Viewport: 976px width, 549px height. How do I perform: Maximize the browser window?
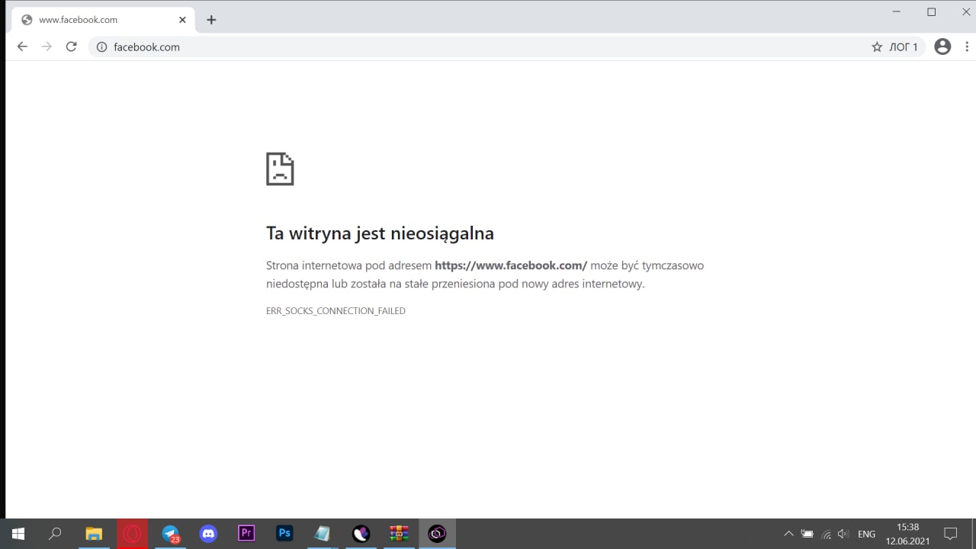click(x=931, y=11)
